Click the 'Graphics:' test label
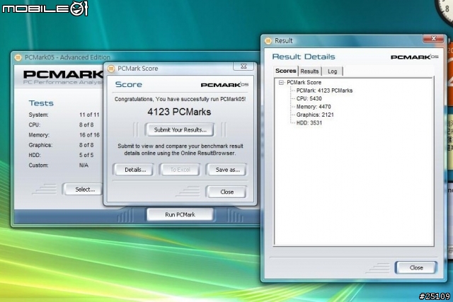Viewport: 453px width, 302px height. [x=40, y=145]
